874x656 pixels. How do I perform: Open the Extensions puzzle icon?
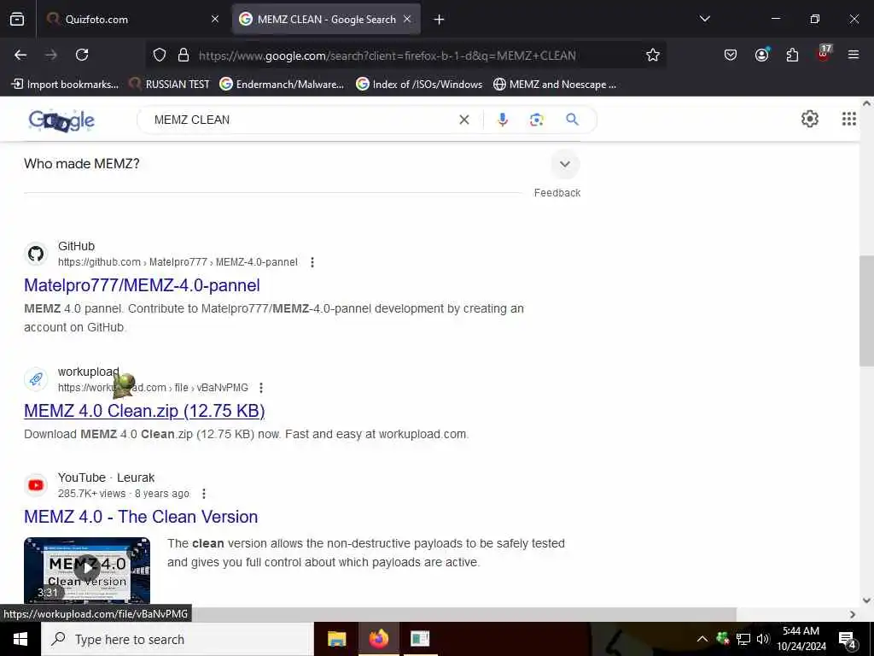point(792,55)
